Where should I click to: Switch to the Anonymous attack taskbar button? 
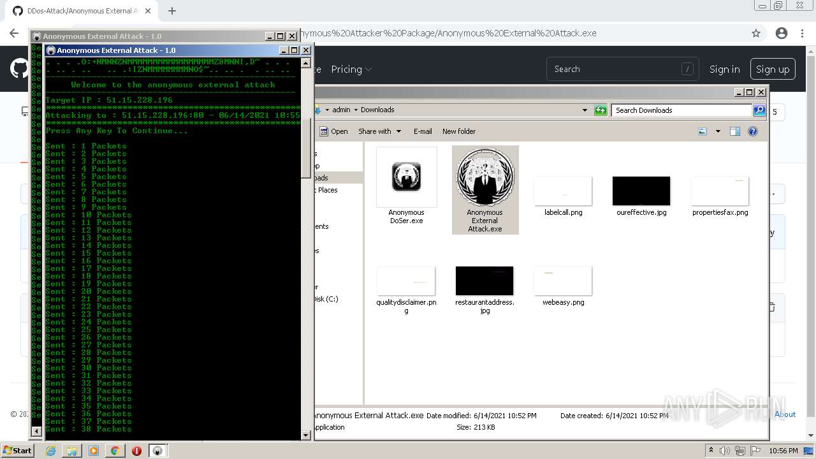click(x=157, y=451)
